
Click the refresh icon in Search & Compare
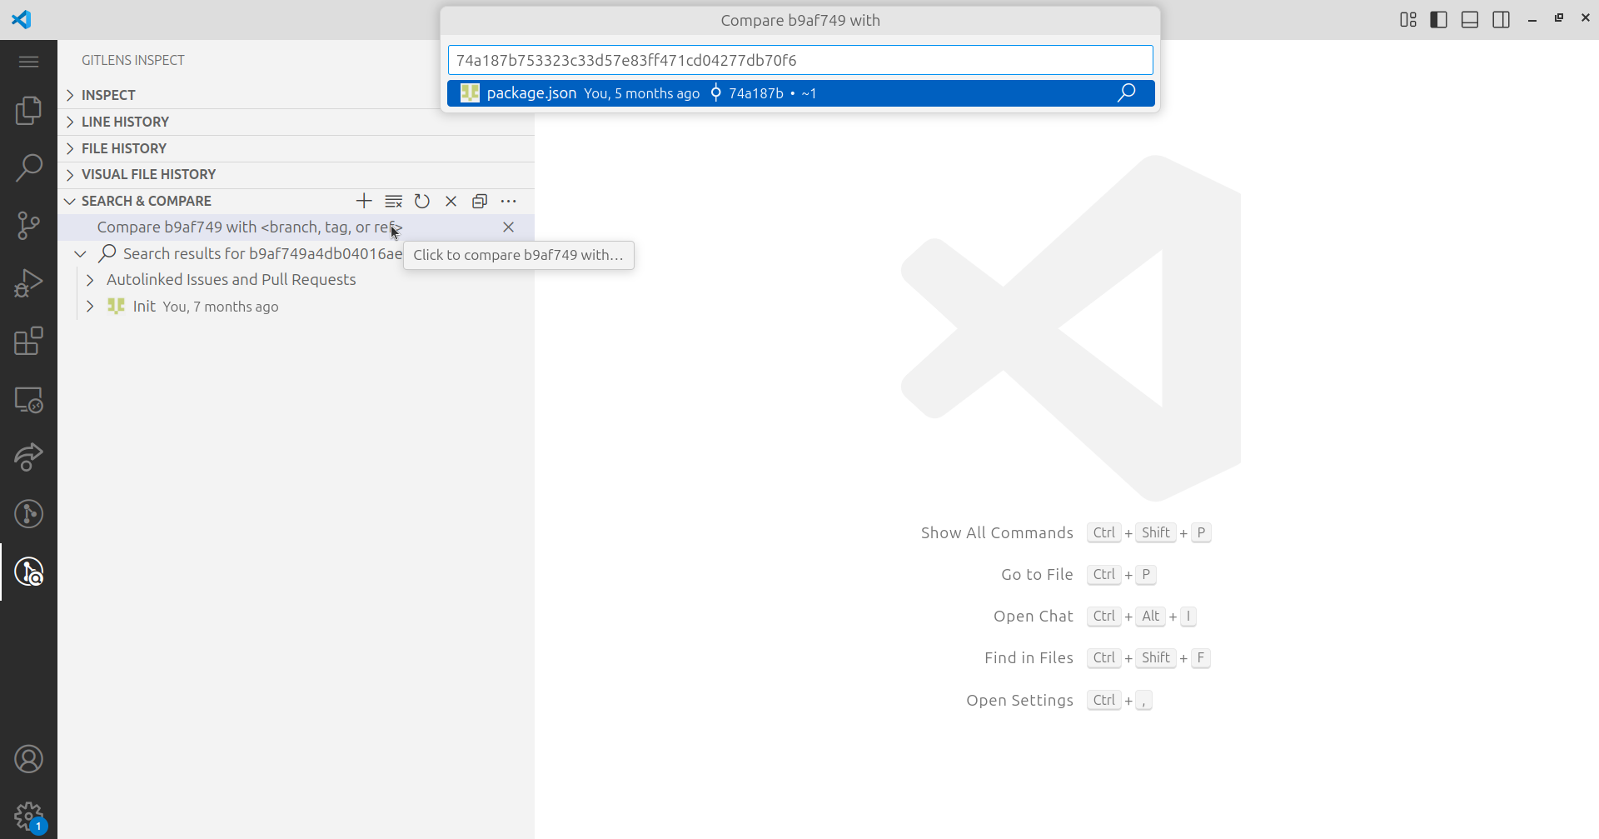(x=422, y=201)
